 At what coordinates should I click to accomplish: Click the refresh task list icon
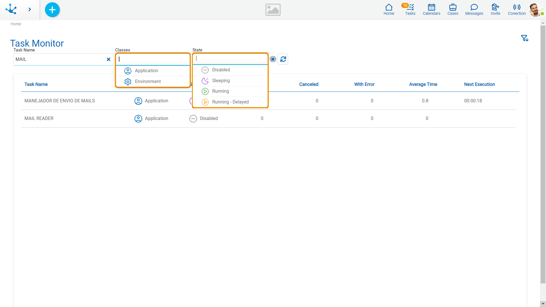(283, 59)
